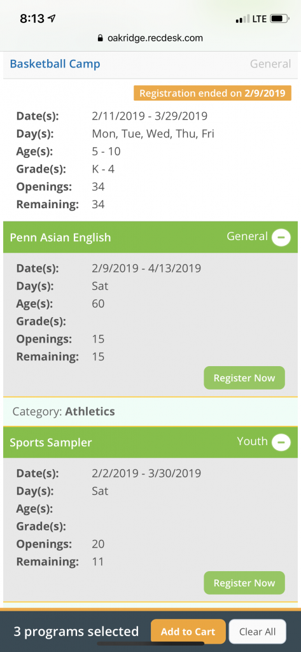This screenshot has width=301, height=652.
Task: Tap the 3 programs selected text
Action: coord(76,632)
